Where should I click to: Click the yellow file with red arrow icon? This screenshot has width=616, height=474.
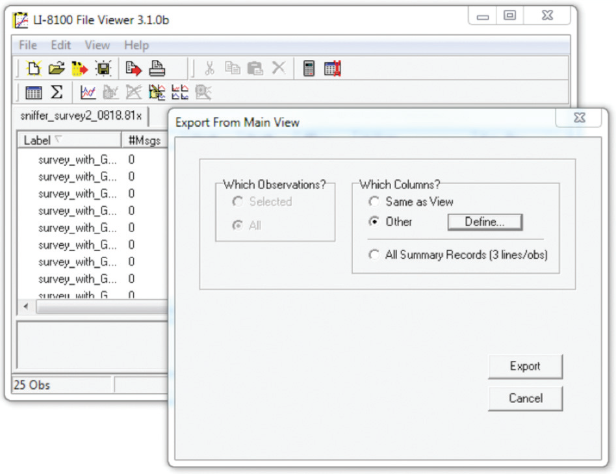(x=80, y=68)
